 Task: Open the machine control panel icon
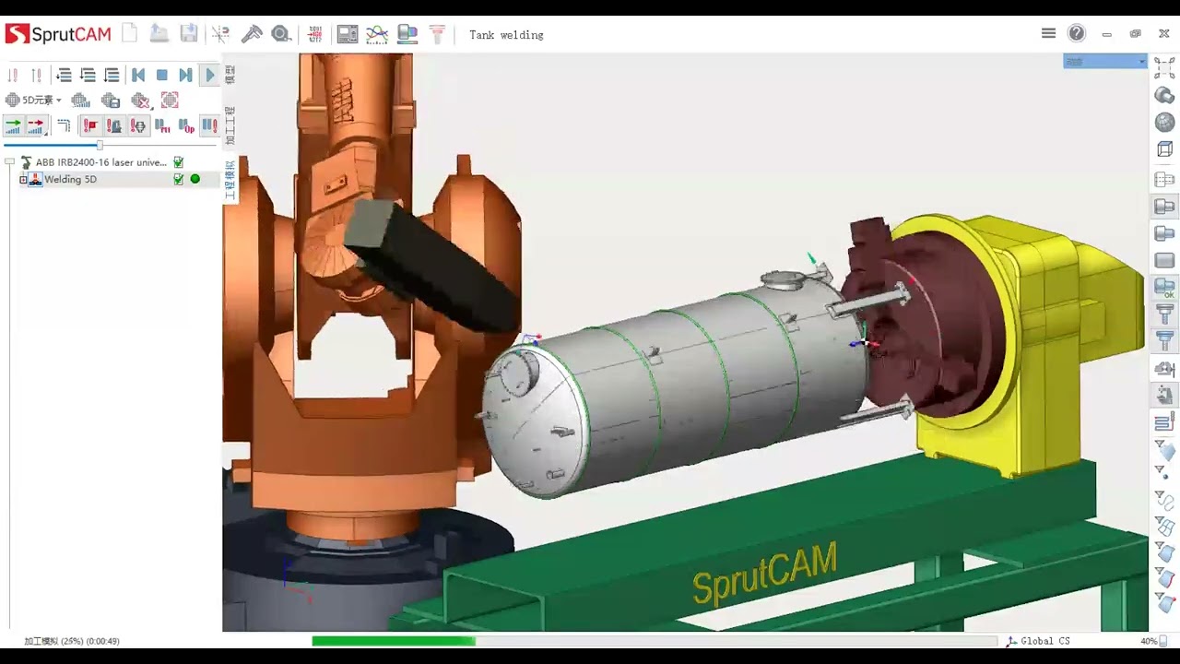348,34
